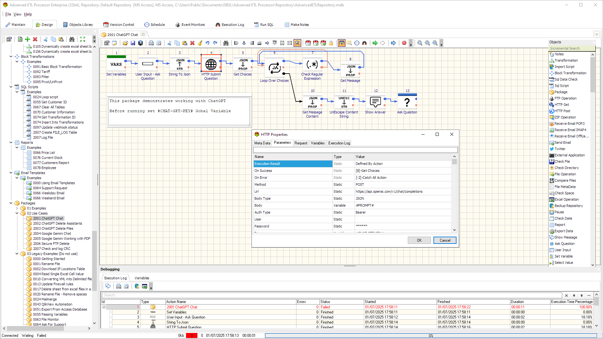Open search with the binoculars icon on the design toolbar
This screenshot has width=603, height=339.
(226, 43)
